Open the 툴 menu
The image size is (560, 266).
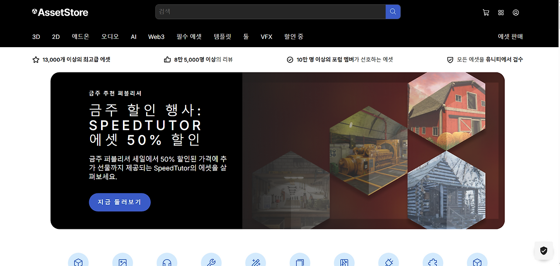(x=246, y=37)
